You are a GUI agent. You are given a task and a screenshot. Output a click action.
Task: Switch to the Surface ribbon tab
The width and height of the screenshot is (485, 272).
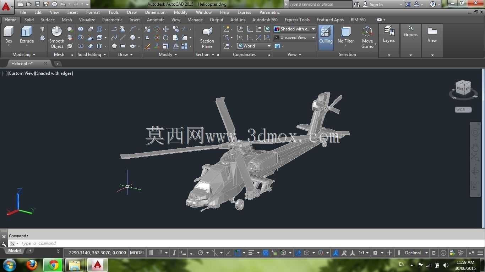point(48,20)
